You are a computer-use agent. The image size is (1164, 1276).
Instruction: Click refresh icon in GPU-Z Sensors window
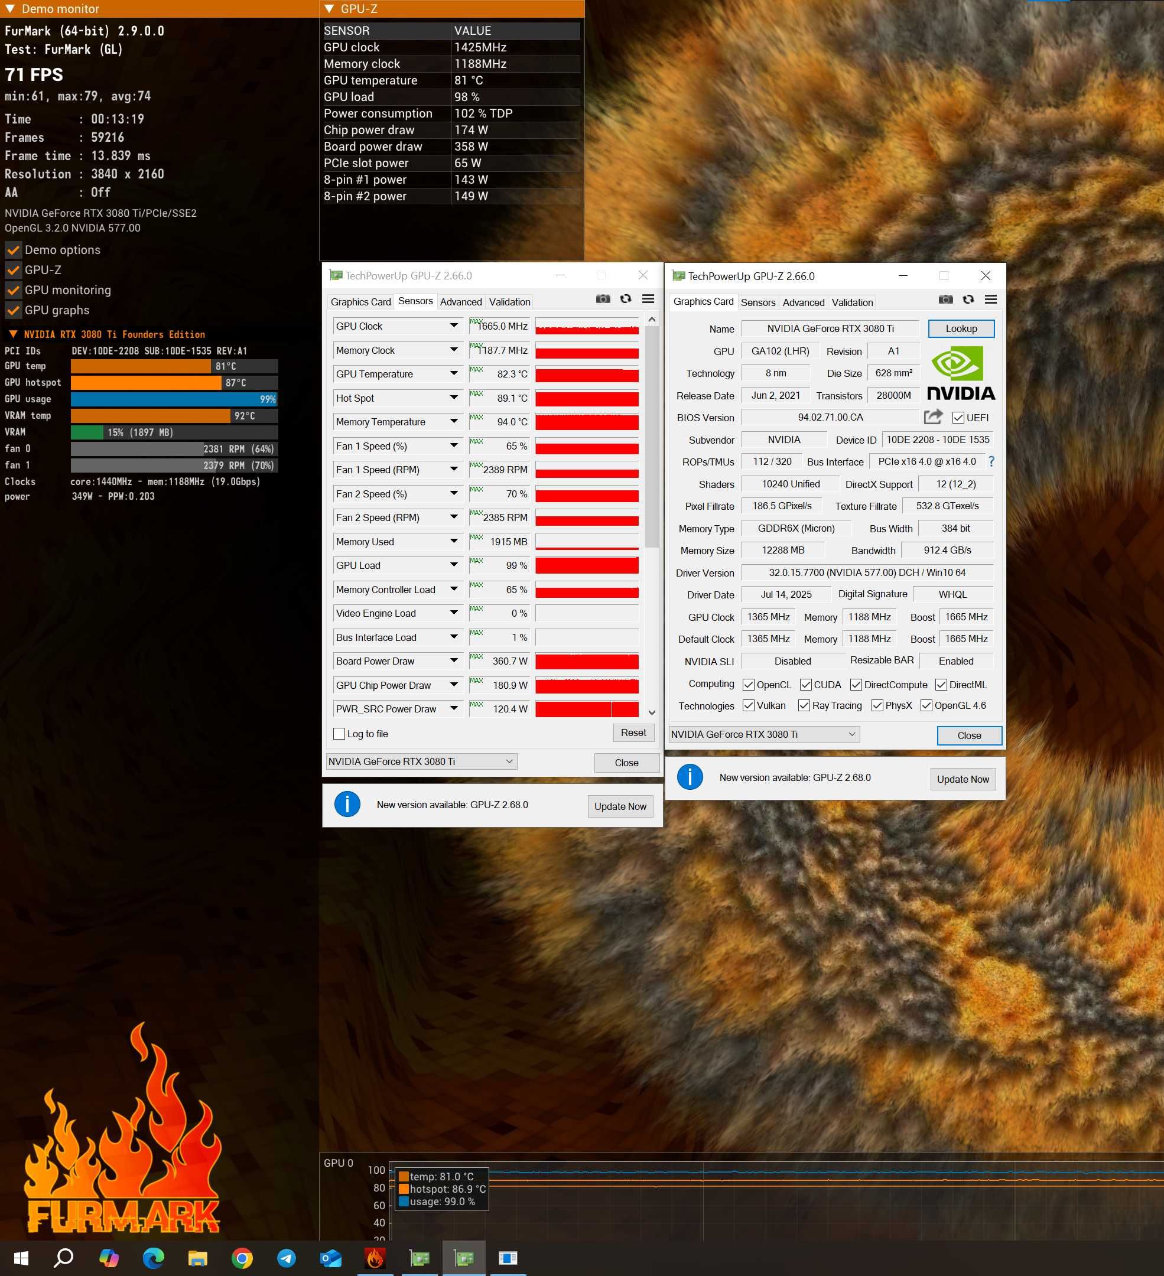(x=625, y=299)
